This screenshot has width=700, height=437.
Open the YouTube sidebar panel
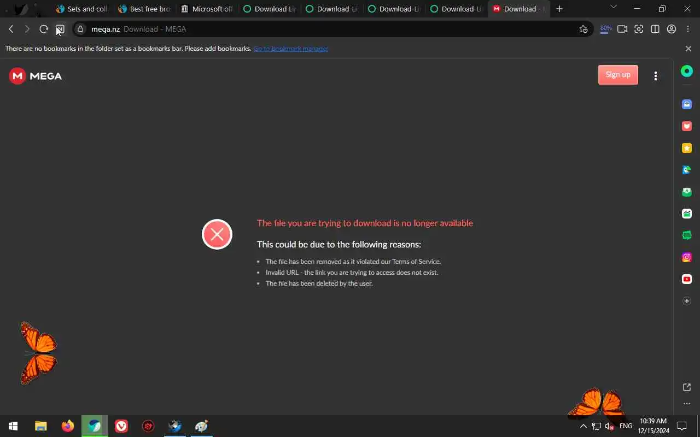tap(687, 279)
